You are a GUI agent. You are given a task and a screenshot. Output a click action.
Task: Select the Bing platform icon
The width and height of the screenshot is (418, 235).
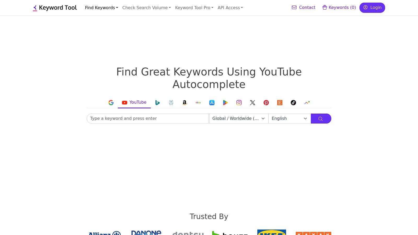coord(157,103)
